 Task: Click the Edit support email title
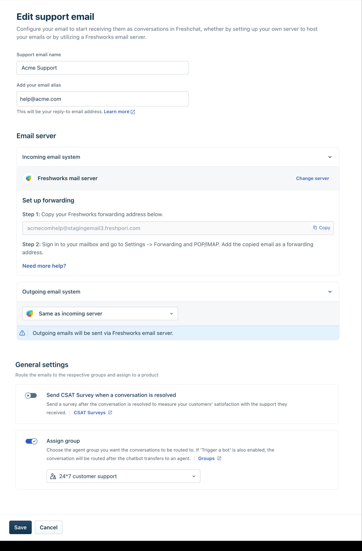coord(55,17)
